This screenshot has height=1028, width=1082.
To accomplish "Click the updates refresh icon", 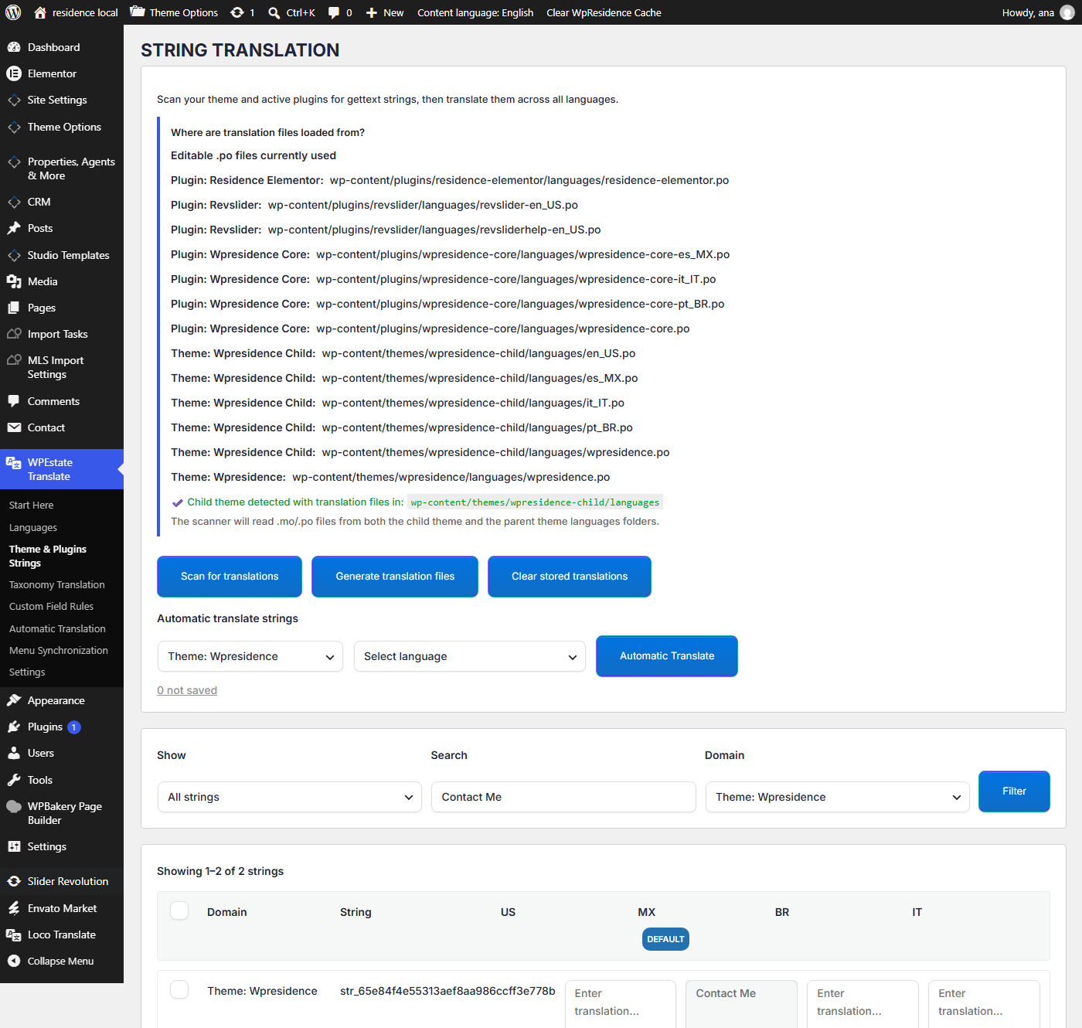I will (237, 12).
